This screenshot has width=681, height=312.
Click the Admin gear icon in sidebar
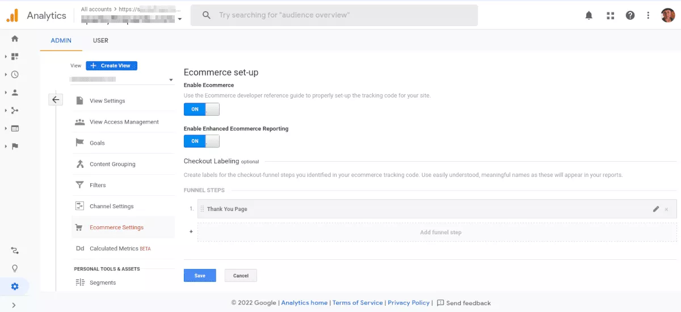click(15, 286)
